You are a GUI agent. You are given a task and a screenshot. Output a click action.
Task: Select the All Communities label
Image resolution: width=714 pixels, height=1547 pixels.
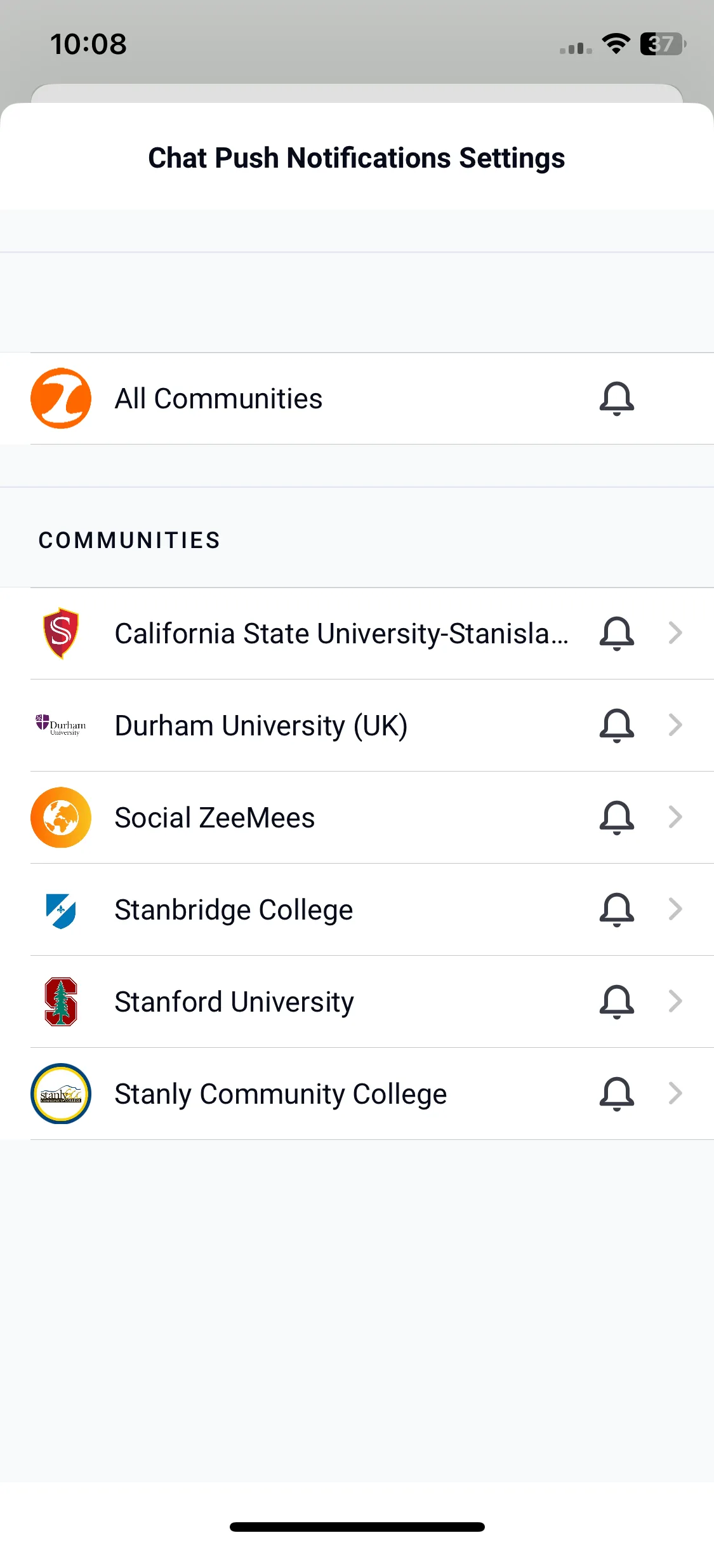pos(218,399)
